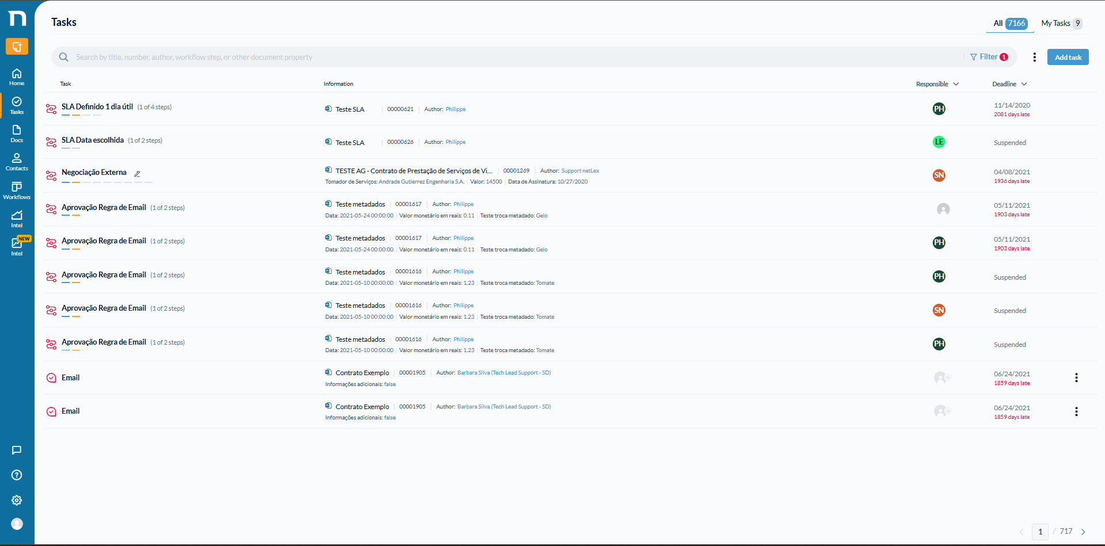Click the Information column header

[338, 84]
